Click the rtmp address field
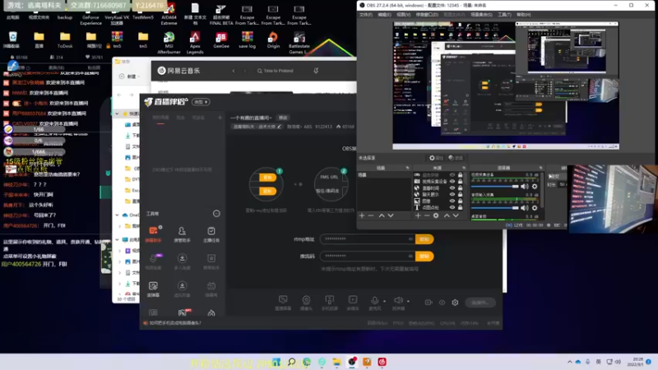 pos(367,239)
